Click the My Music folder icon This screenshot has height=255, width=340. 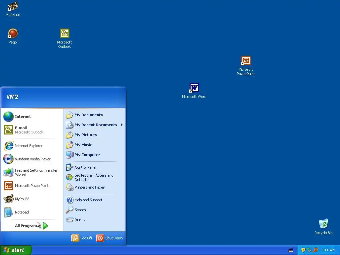(x=70, y=145)
